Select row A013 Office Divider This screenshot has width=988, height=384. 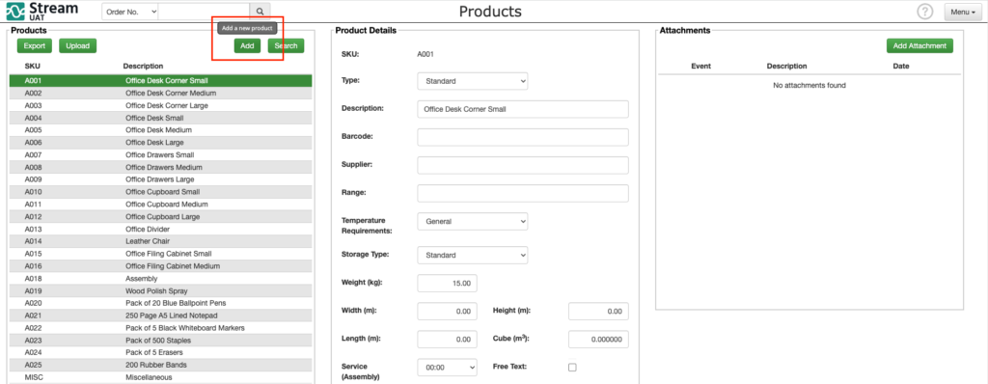point(161,229)
